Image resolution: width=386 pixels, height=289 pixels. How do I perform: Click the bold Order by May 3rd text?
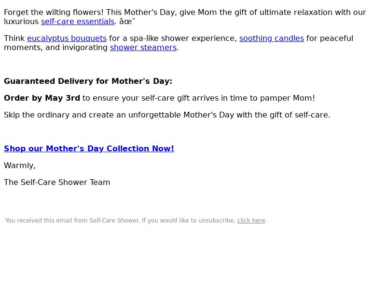(x=42, y=98)
